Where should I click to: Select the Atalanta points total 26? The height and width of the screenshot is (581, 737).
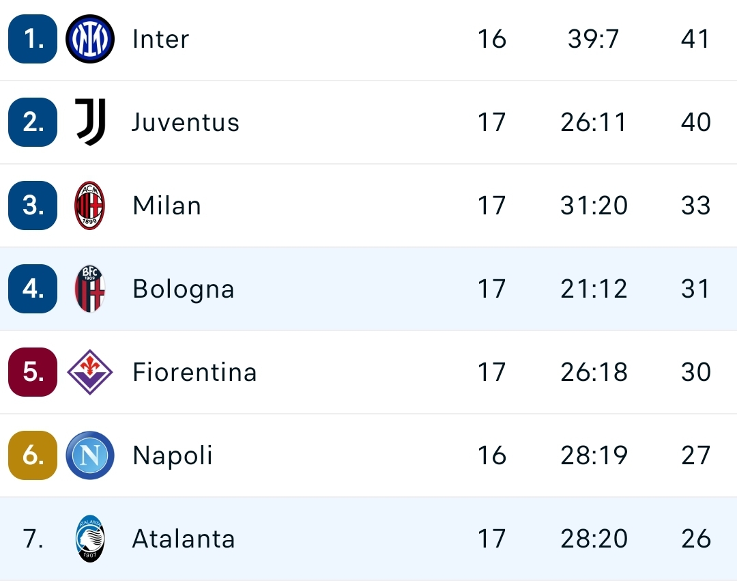697,539
